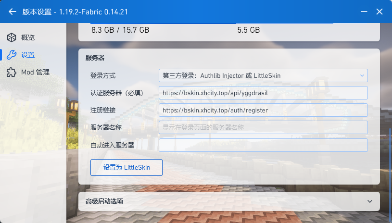Switch to the 概览 page label

click(x=28, y=37)
